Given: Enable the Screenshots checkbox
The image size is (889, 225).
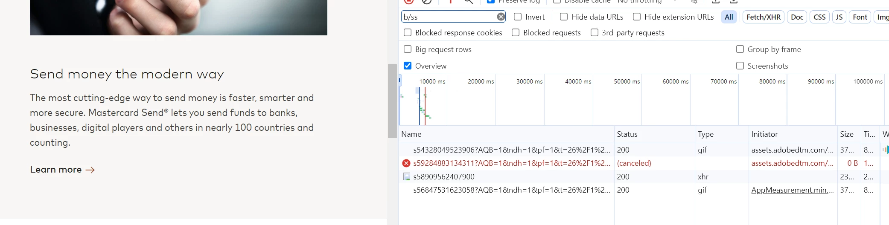Looking at the screenshot, I should point(740,66).
